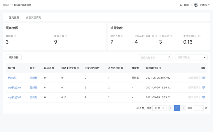Screen dimensions: 213x132
Task: Open 新起5群 group link
Action: (x=12, y=78)
